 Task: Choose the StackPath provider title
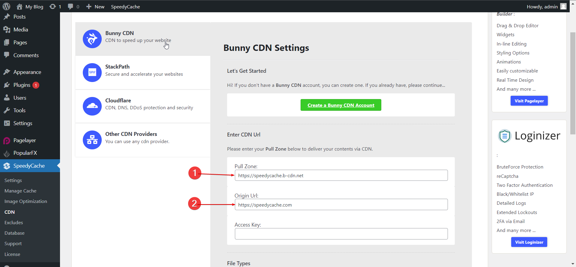tap(117, 67)
